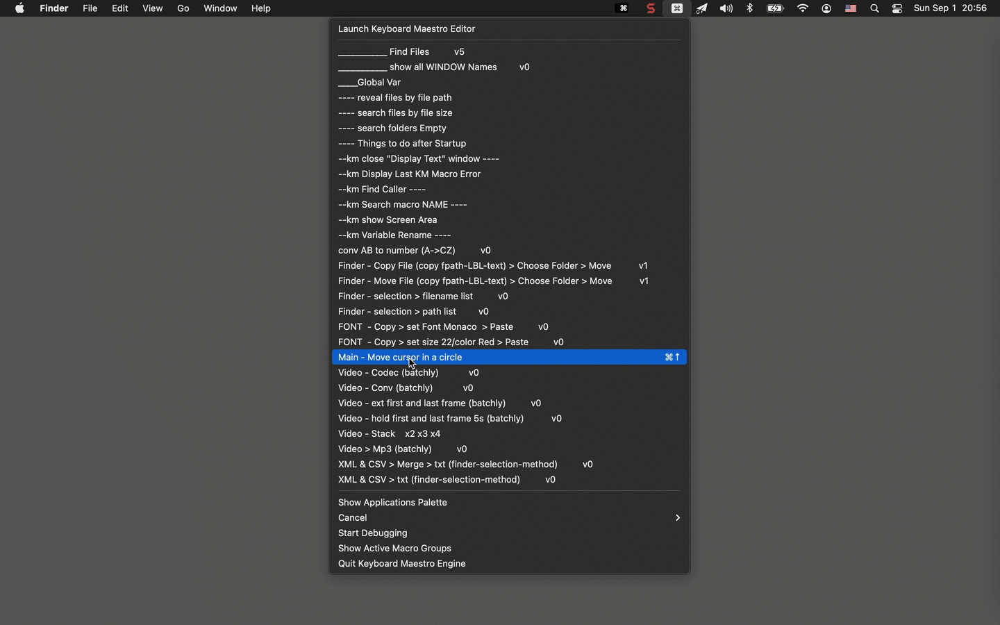The image size is (1000, 625).
Task: Open the volume control icon
Action: pyautogui.click(x=726, y=8)
